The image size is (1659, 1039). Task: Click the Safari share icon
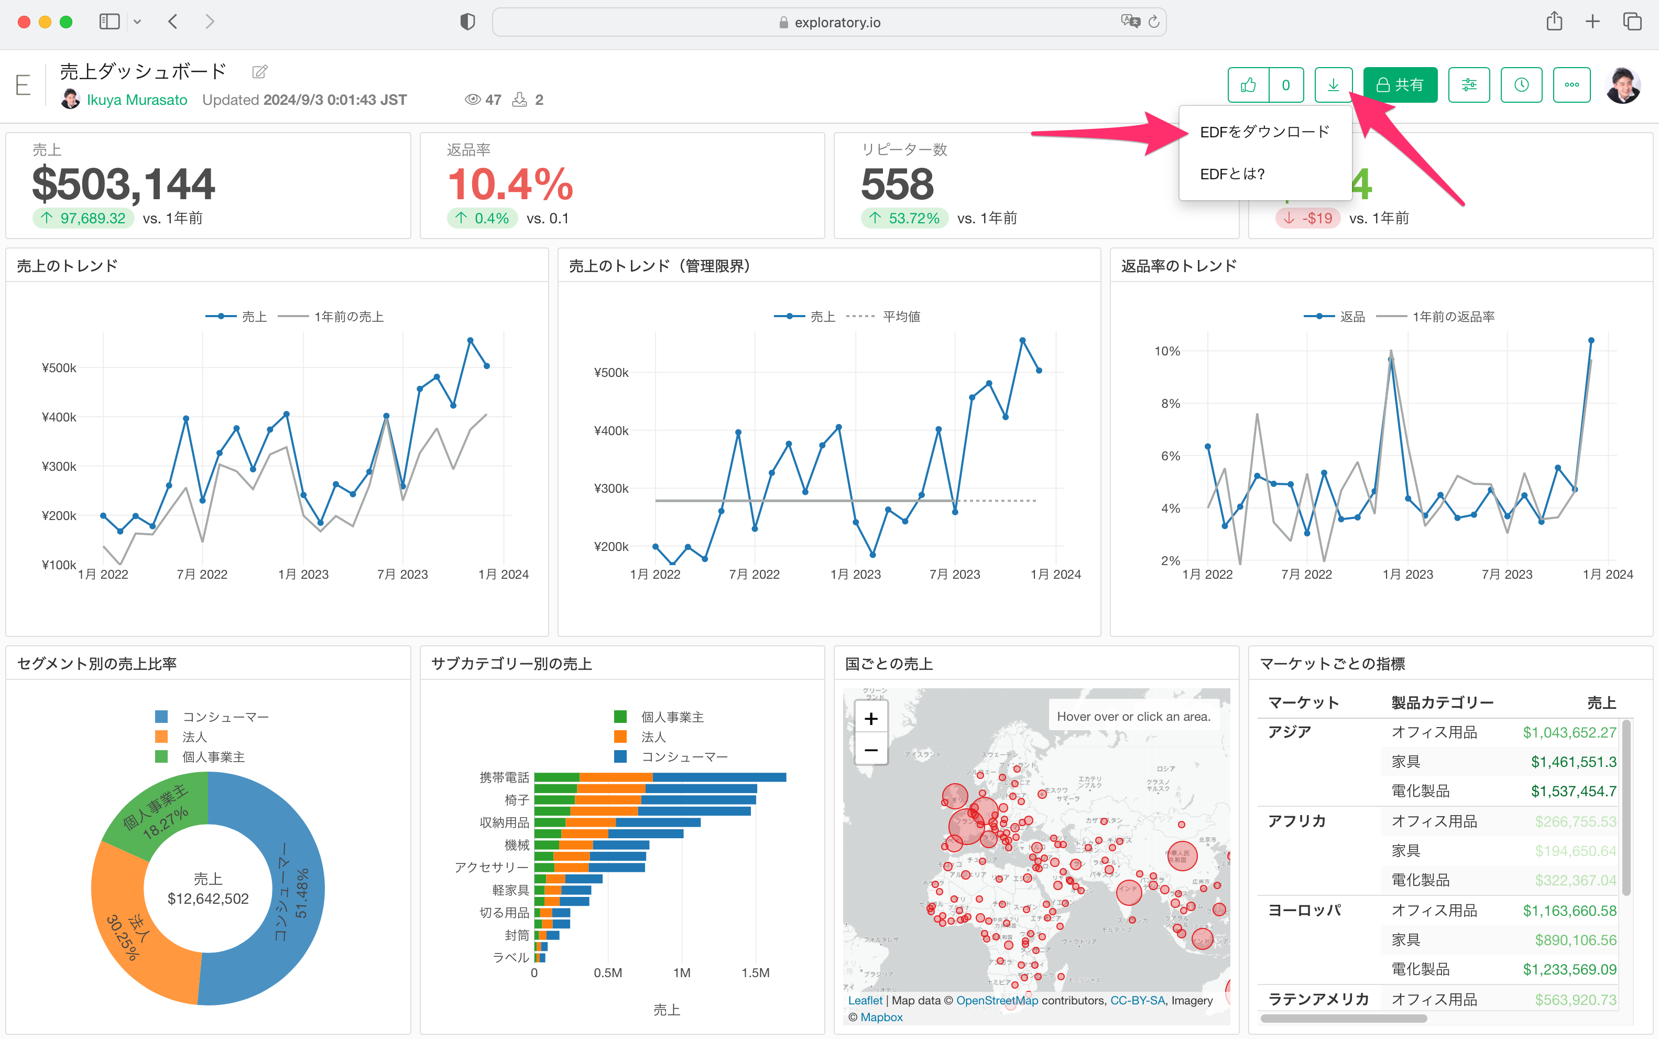point(1555,21)
